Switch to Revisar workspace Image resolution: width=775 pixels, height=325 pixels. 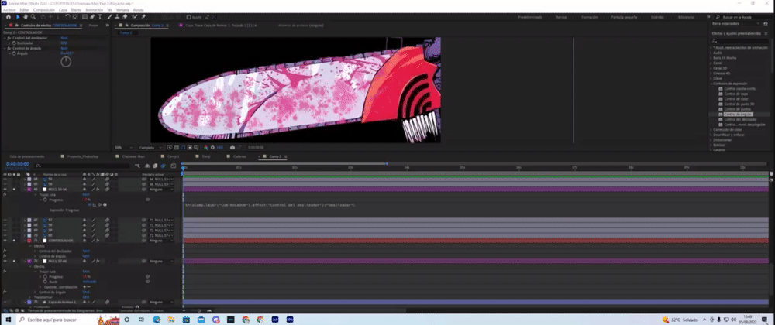coord(561,17)
